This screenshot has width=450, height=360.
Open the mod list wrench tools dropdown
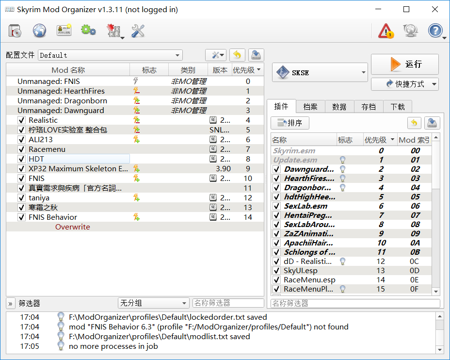[216, 55]
